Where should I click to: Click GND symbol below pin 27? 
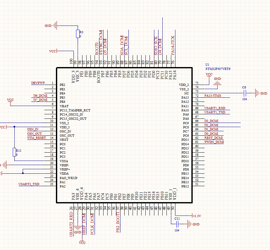pyautogui.click(x=78, y=228)
